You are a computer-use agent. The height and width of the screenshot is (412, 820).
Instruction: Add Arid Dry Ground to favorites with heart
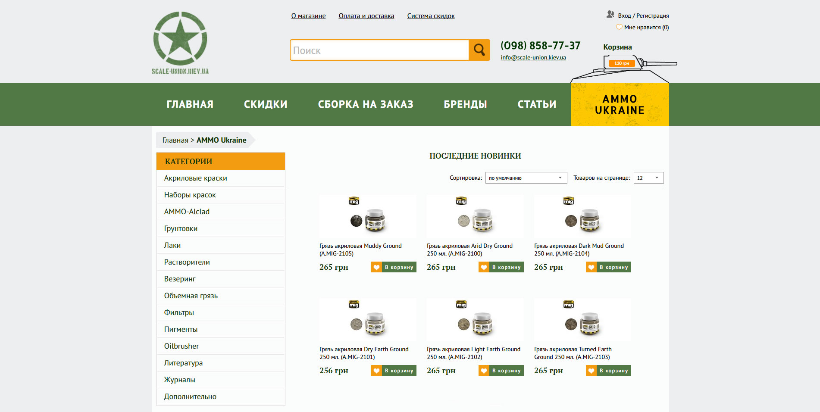point(484,267)
